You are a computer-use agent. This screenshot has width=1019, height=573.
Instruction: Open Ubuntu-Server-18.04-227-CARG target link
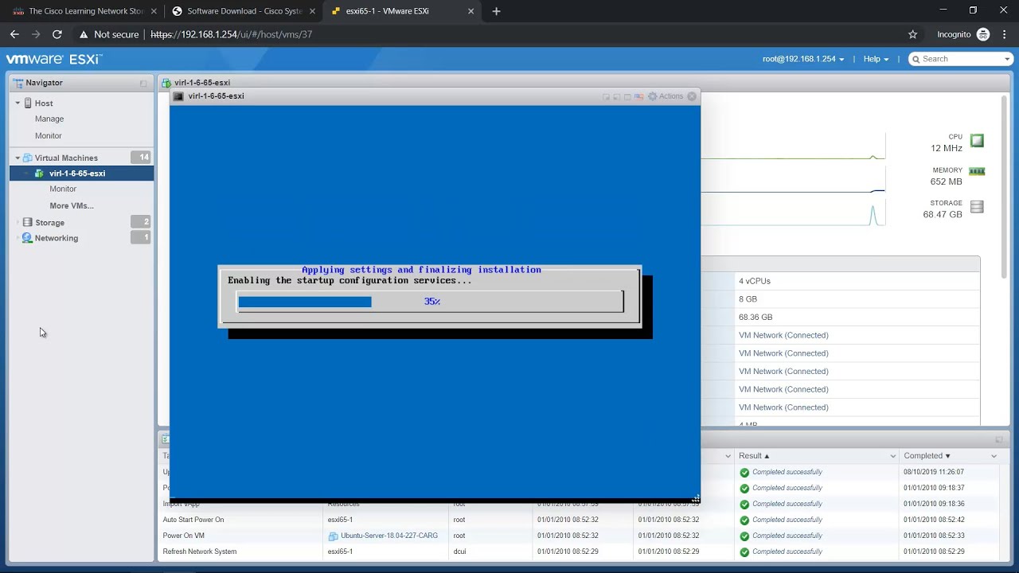pos(389,536)
